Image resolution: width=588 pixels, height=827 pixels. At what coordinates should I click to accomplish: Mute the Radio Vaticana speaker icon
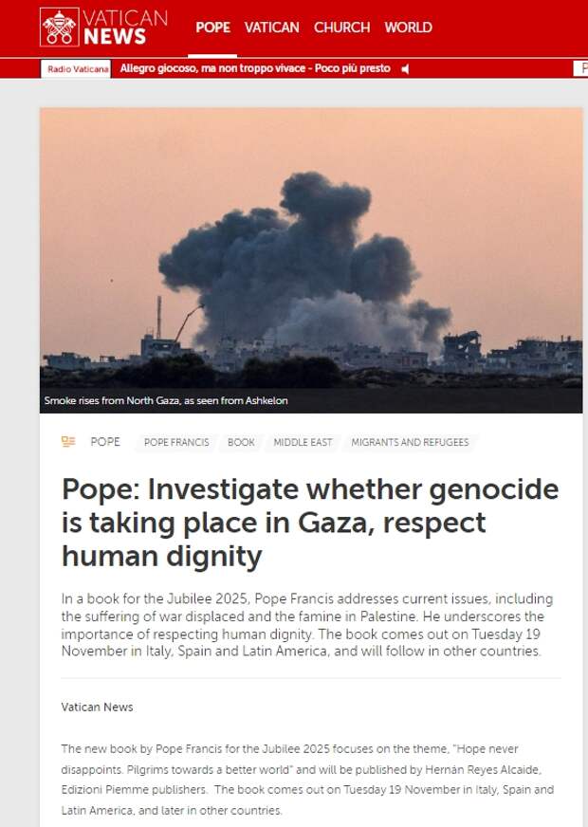(405, 69)
